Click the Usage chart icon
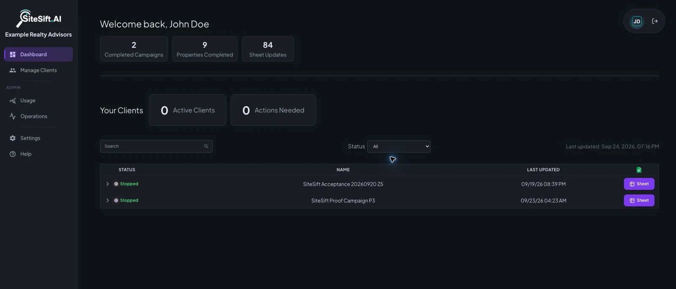Viewport: 676px width, 289px height. pyautogui.click(x=13, y=100)
